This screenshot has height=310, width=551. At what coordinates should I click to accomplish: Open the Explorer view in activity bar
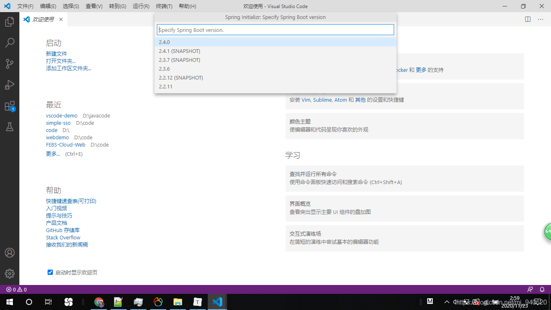10,21
